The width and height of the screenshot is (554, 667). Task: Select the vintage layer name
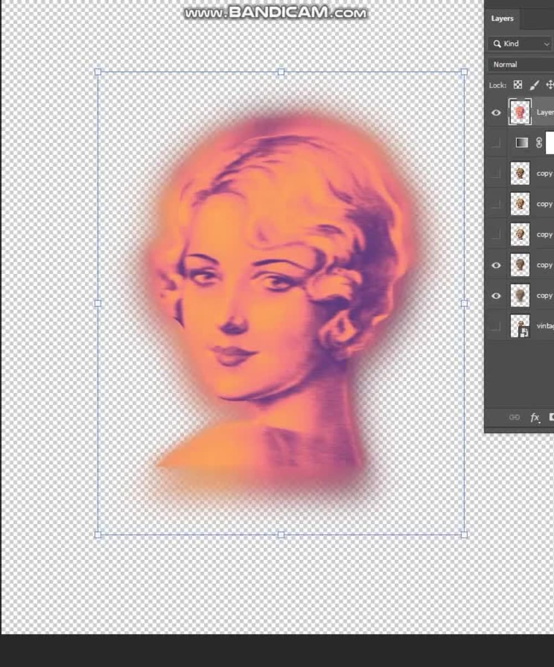545,326
